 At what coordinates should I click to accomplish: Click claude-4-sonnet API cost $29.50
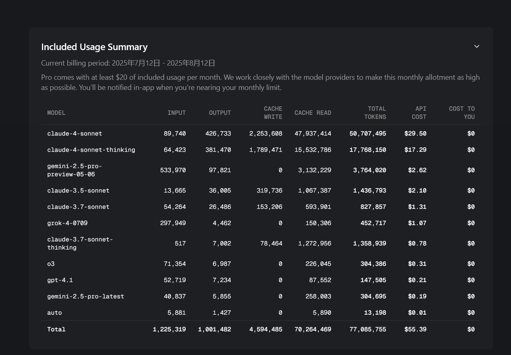point(415,134)
